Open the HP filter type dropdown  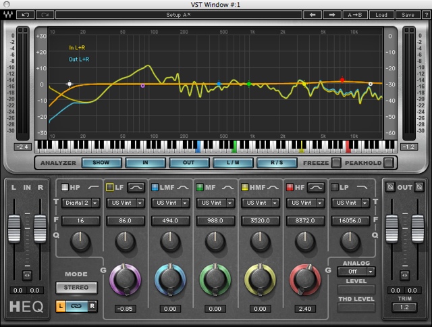(80, 203)
